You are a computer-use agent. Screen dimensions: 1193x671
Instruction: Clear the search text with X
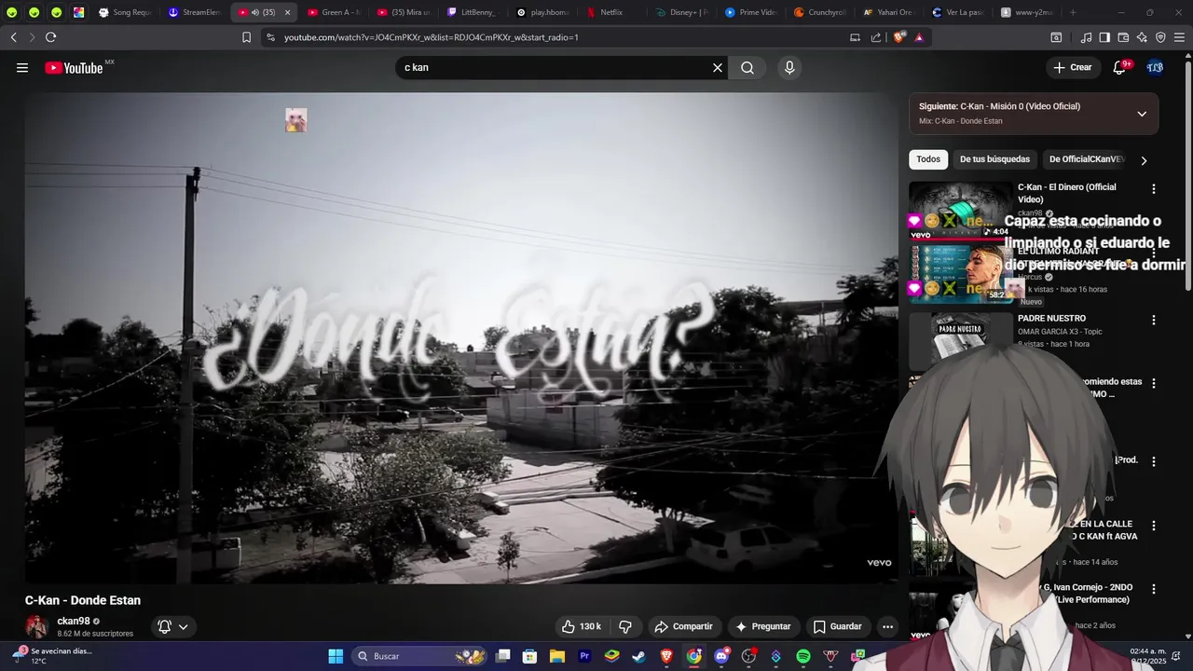pos(718,67)
